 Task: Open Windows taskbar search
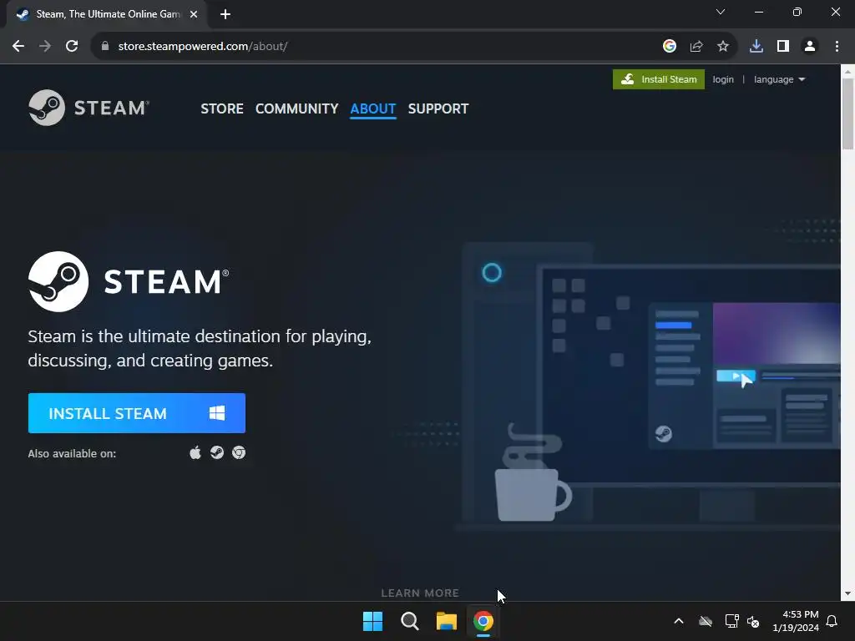pos(409,621)
